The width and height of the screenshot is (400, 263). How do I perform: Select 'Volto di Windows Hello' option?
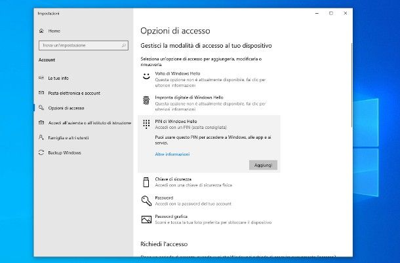[x=209, y=79]
